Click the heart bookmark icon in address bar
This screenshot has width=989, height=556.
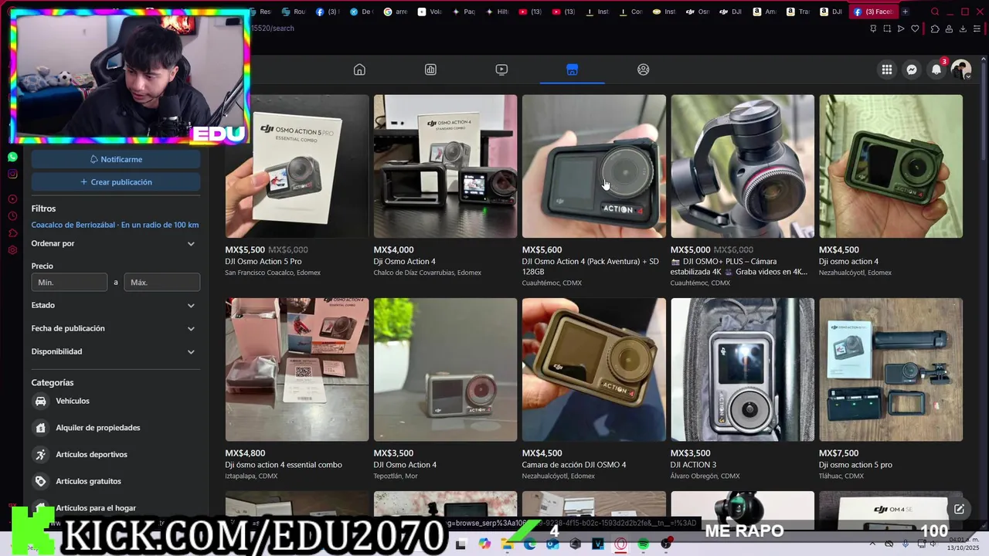tap(915, 29)
